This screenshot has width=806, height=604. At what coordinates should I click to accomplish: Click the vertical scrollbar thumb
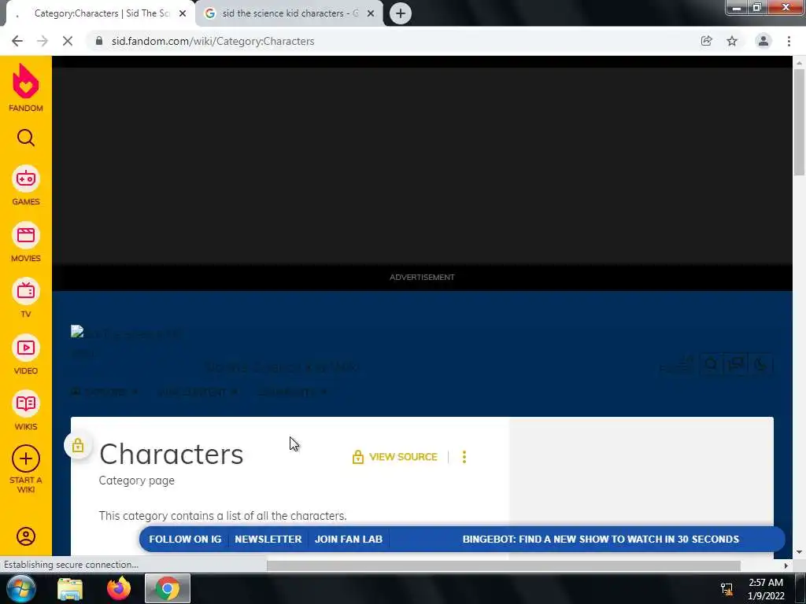(799, 122)
